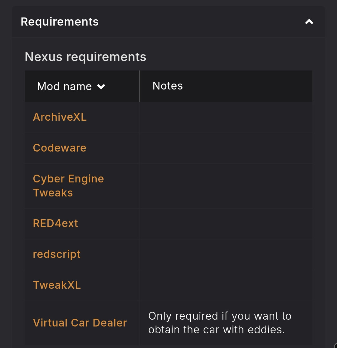Click the Virtual Car Dealer note text
Image resolution: width=337 pixels, height=348 pixels.
click(x=220, y=323)
